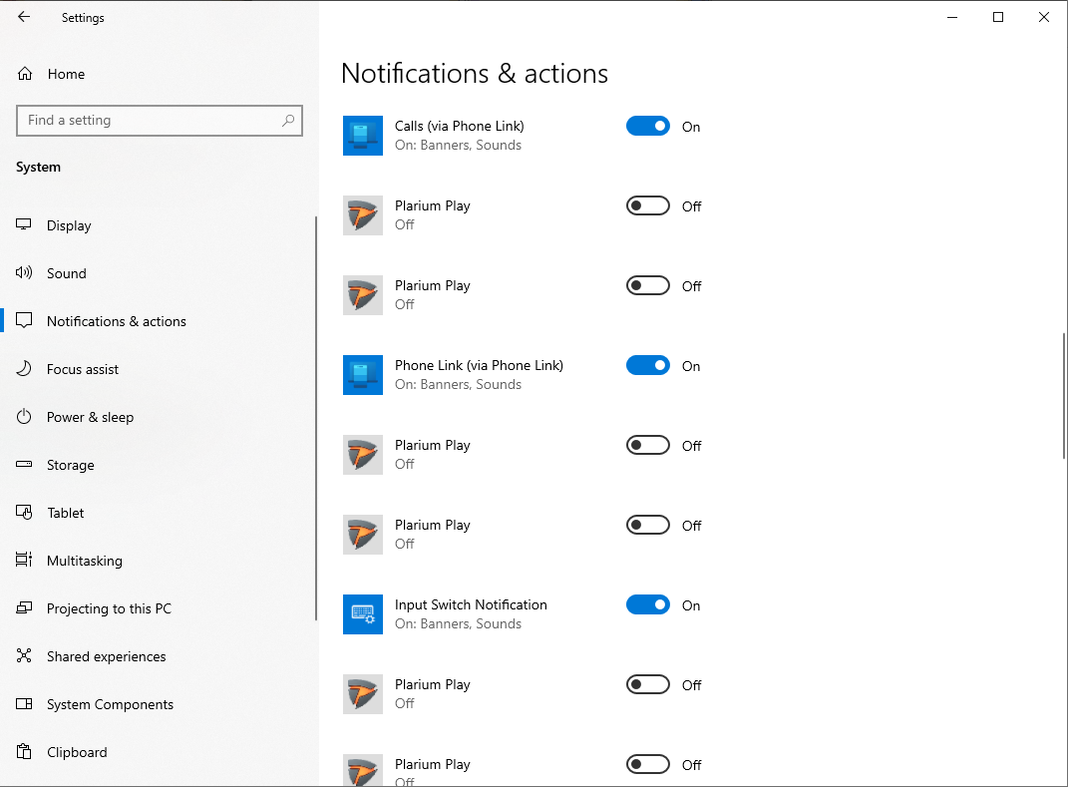Open Phone Link (via Phone Link) notification settings
1068x787 pixels.
[x=479, y=366]
